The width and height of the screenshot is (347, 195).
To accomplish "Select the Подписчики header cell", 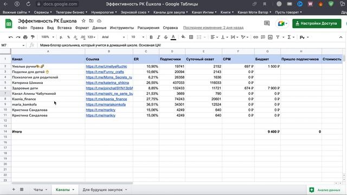I will 172,59.
